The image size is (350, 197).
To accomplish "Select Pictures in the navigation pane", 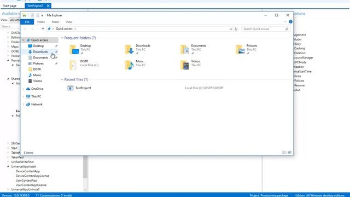I will tap(38, 63).
